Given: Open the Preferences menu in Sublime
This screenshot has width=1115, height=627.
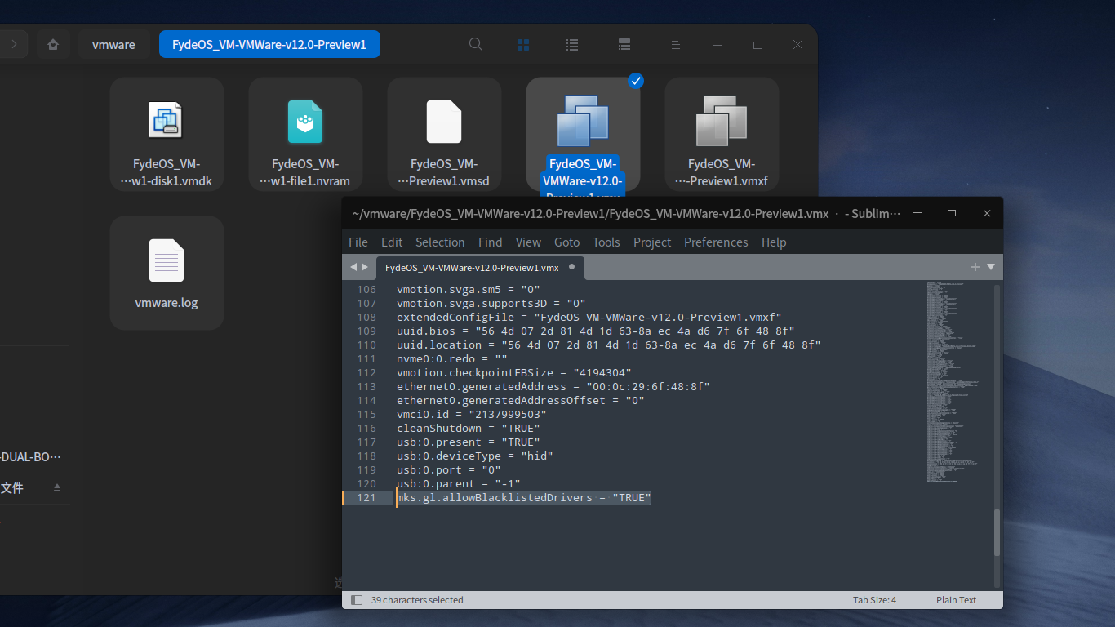Looking at the screenshot, I should [x=716, y=242].
